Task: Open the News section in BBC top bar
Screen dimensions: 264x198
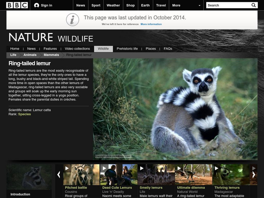Action: (81, 5)
